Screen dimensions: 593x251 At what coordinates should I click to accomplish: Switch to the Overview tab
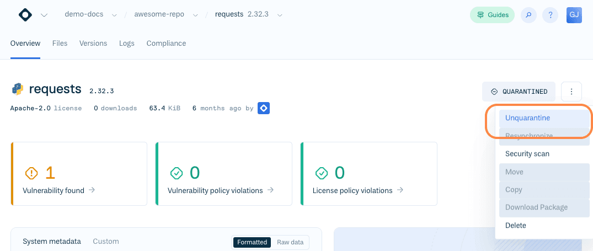tap(25, 44)
